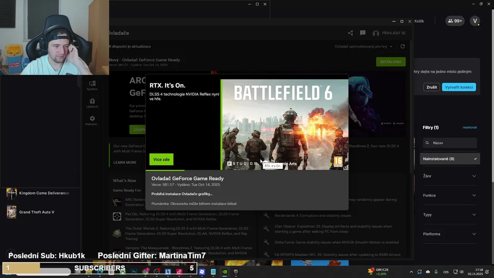Click Photoshop icon in taskbar
The height and width of the screenshot is (278, 494).
click(134, 272)
